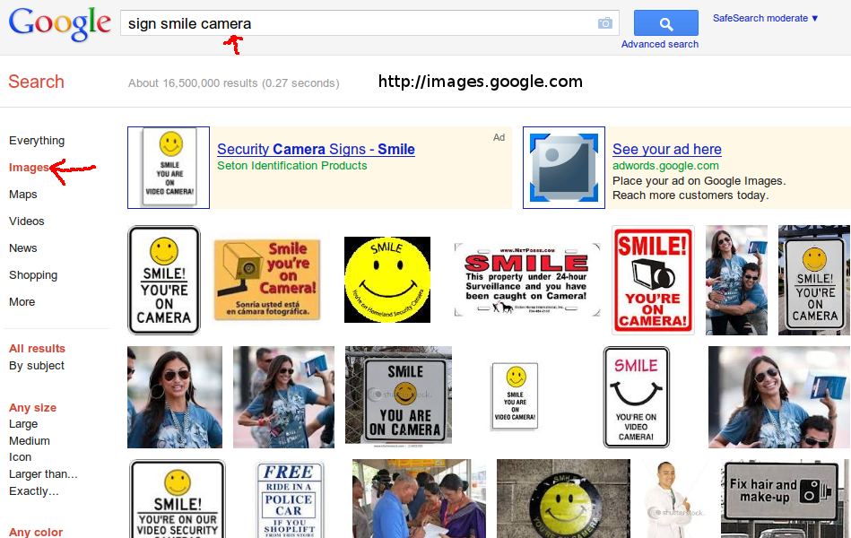The width and height of the screenshot is (851, 538).
Task: Open the SafeSearch moderate dropdown
Action: (x=765, y=18)
